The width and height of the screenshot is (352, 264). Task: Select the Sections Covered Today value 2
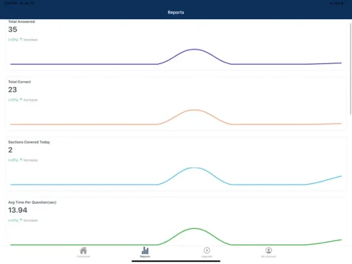(x=11, y=150)
